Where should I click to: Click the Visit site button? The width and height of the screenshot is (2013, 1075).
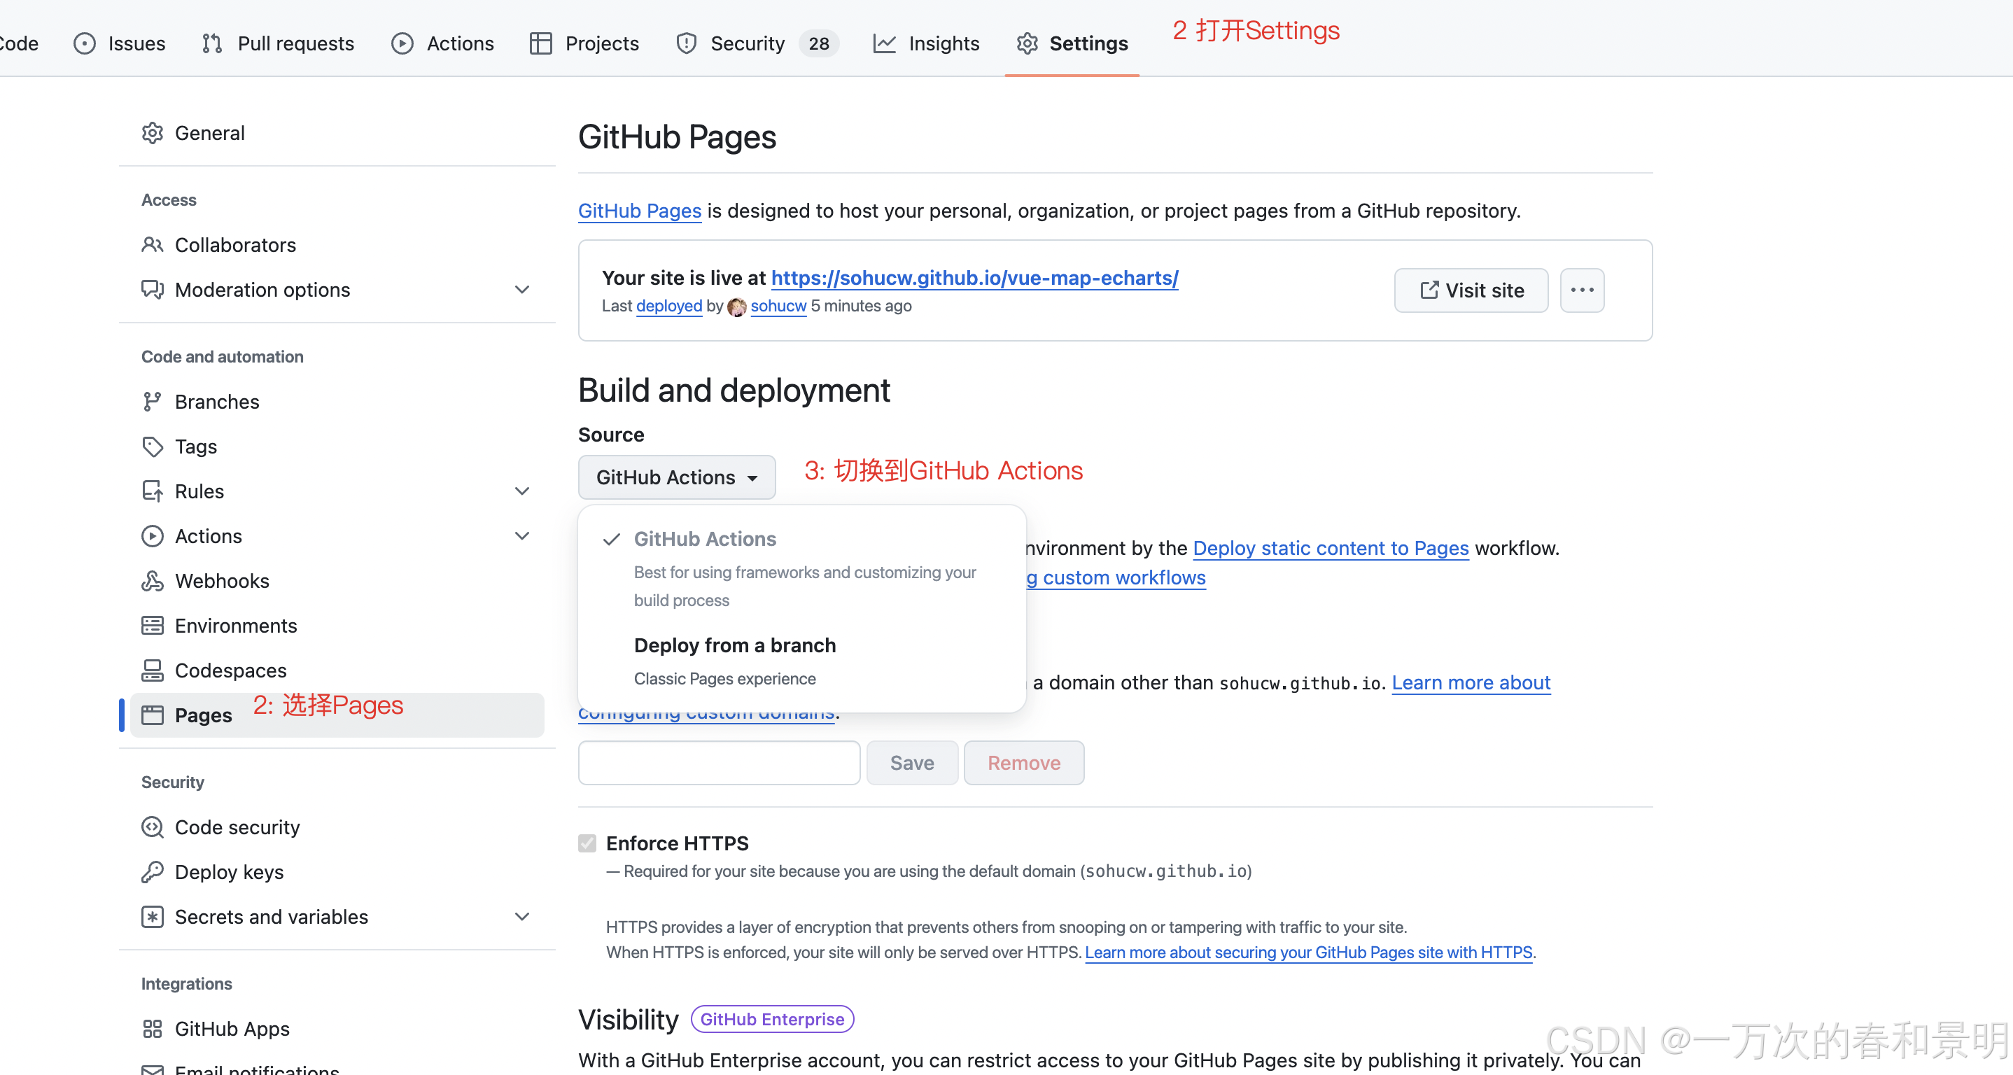coord(1471,290)
